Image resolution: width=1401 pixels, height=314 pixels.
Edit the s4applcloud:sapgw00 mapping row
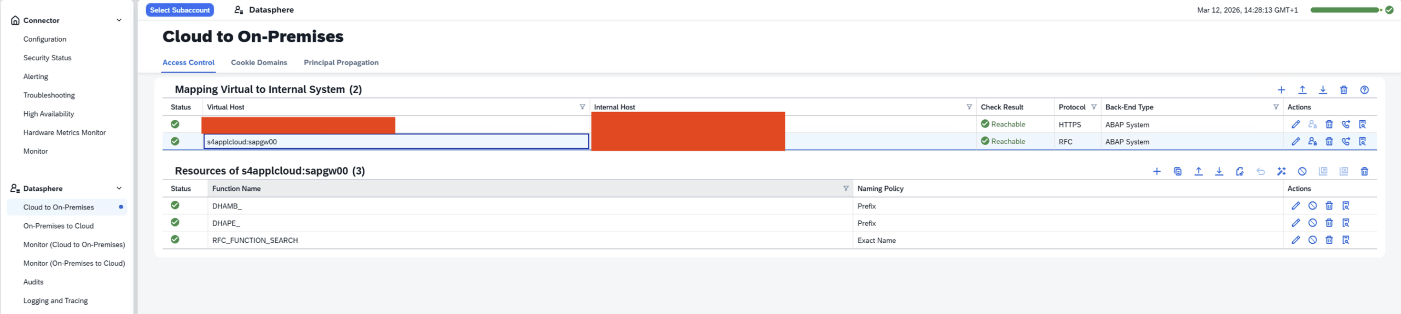1295,141
